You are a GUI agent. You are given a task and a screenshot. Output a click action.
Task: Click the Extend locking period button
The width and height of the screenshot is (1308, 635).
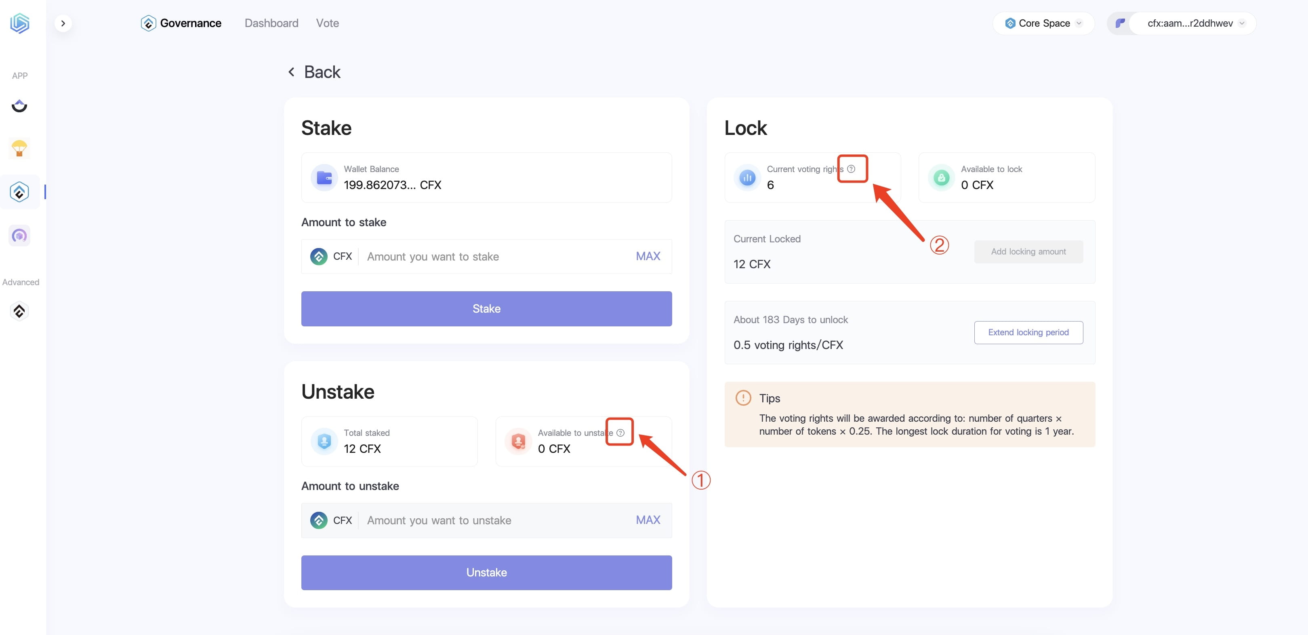[1028, 332]
